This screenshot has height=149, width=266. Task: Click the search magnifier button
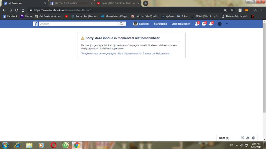point(121,24)
